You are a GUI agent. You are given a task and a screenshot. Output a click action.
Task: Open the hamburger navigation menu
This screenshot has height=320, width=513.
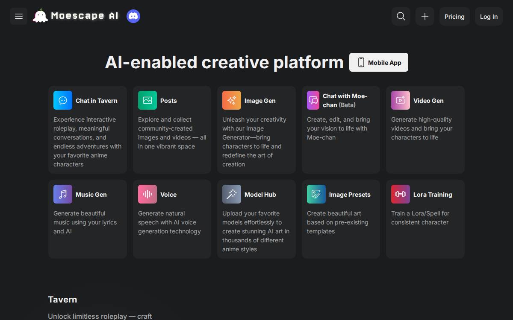coord(19,16)
